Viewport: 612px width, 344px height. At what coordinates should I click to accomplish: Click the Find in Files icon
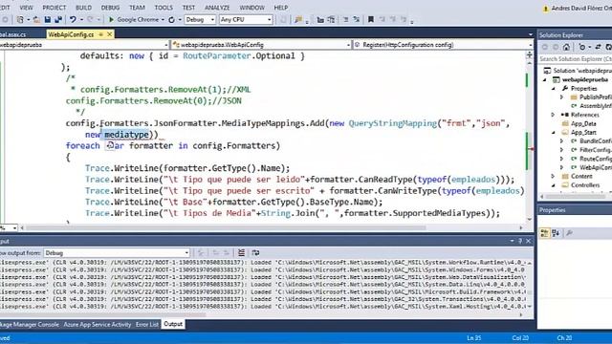298,19
